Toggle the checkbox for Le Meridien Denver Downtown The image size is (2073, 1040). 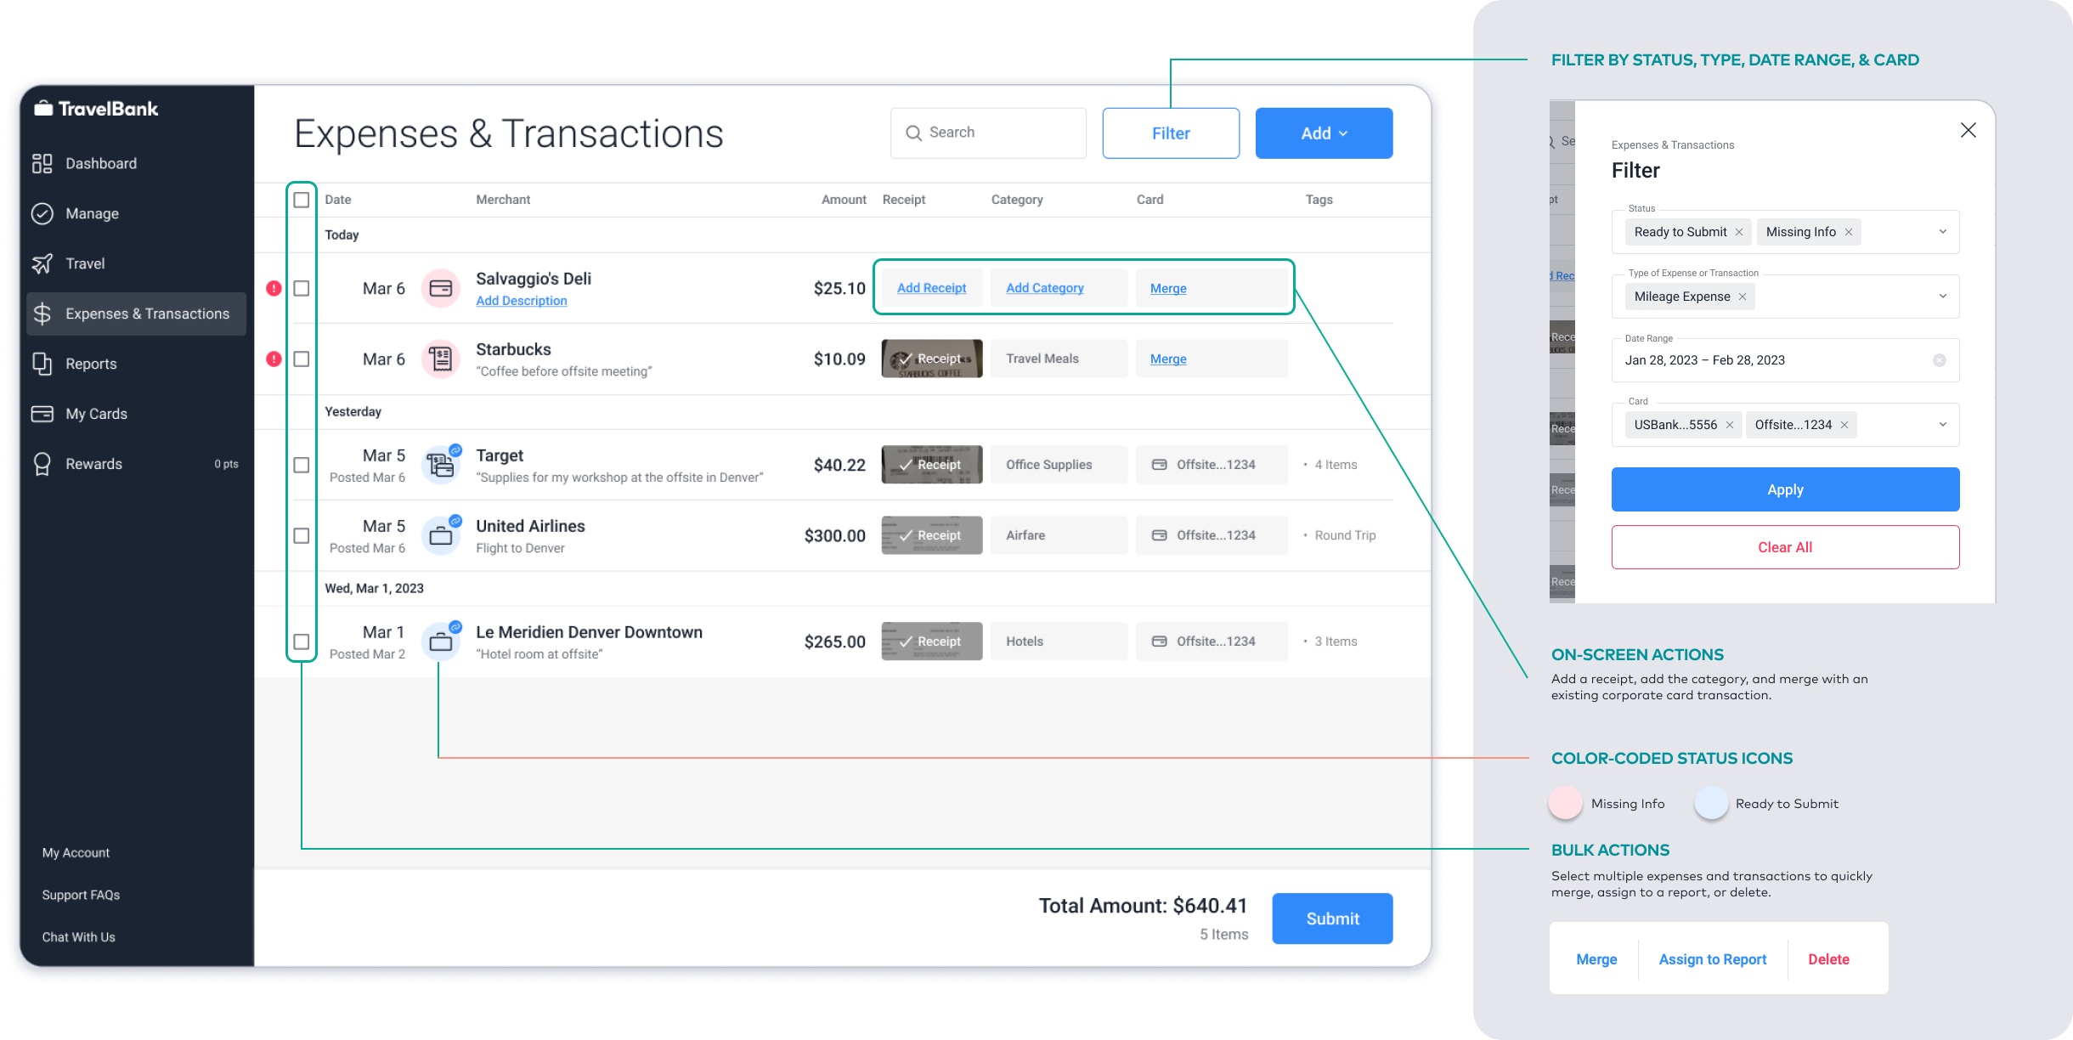(x=301, y=641)
